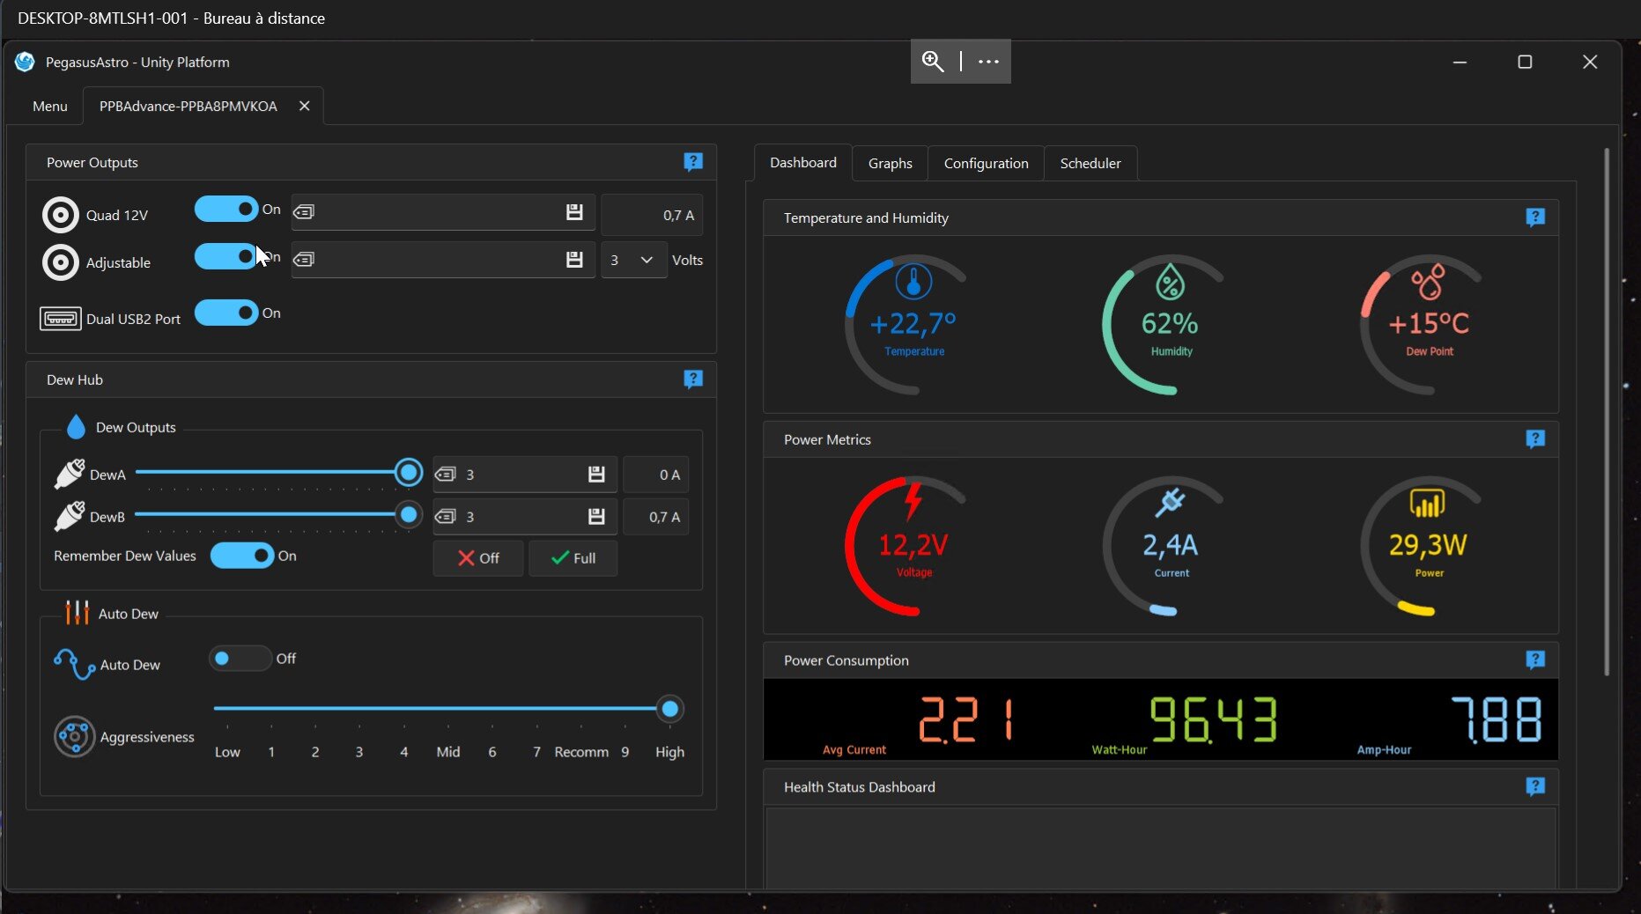Click the DewB label input field

click(525, 517)
